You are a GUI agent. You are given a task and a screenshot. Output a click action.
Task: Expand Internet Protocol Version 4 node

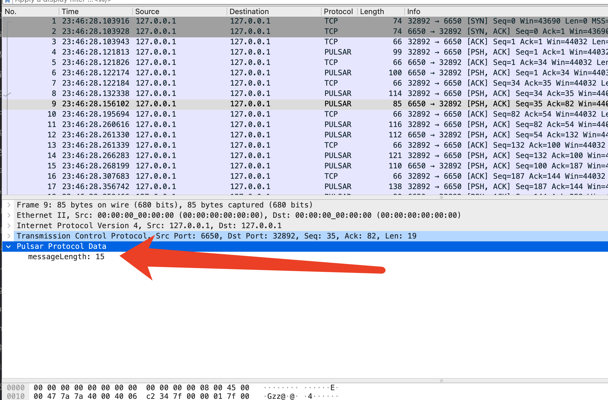pyautogui.click(x=9, y=226)
